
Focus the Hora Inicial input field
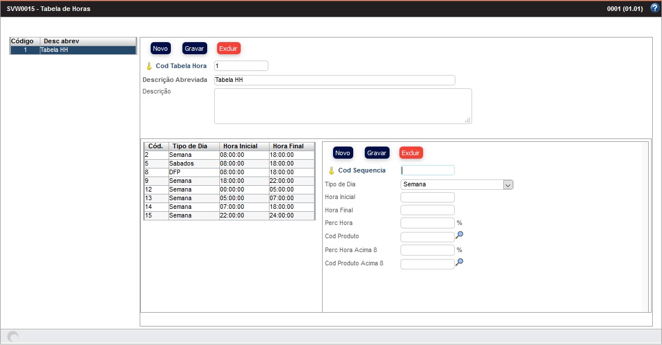click(427, 197)
